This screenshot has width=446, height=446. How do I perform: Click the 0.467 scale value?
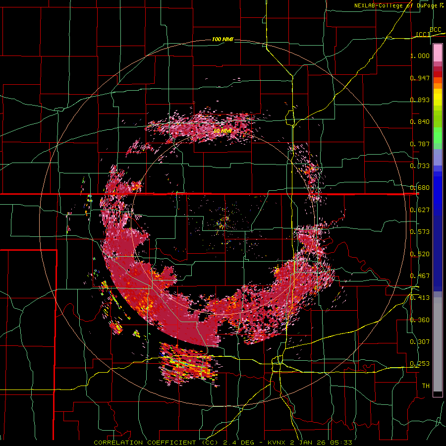420,276
